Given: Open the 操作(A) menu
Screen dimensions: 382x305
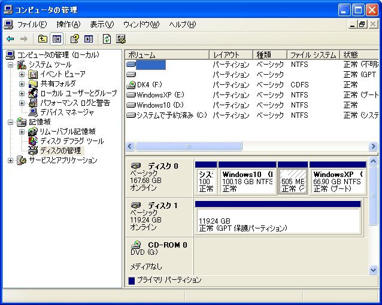Looking at the screenshot, I should (68, 25).
